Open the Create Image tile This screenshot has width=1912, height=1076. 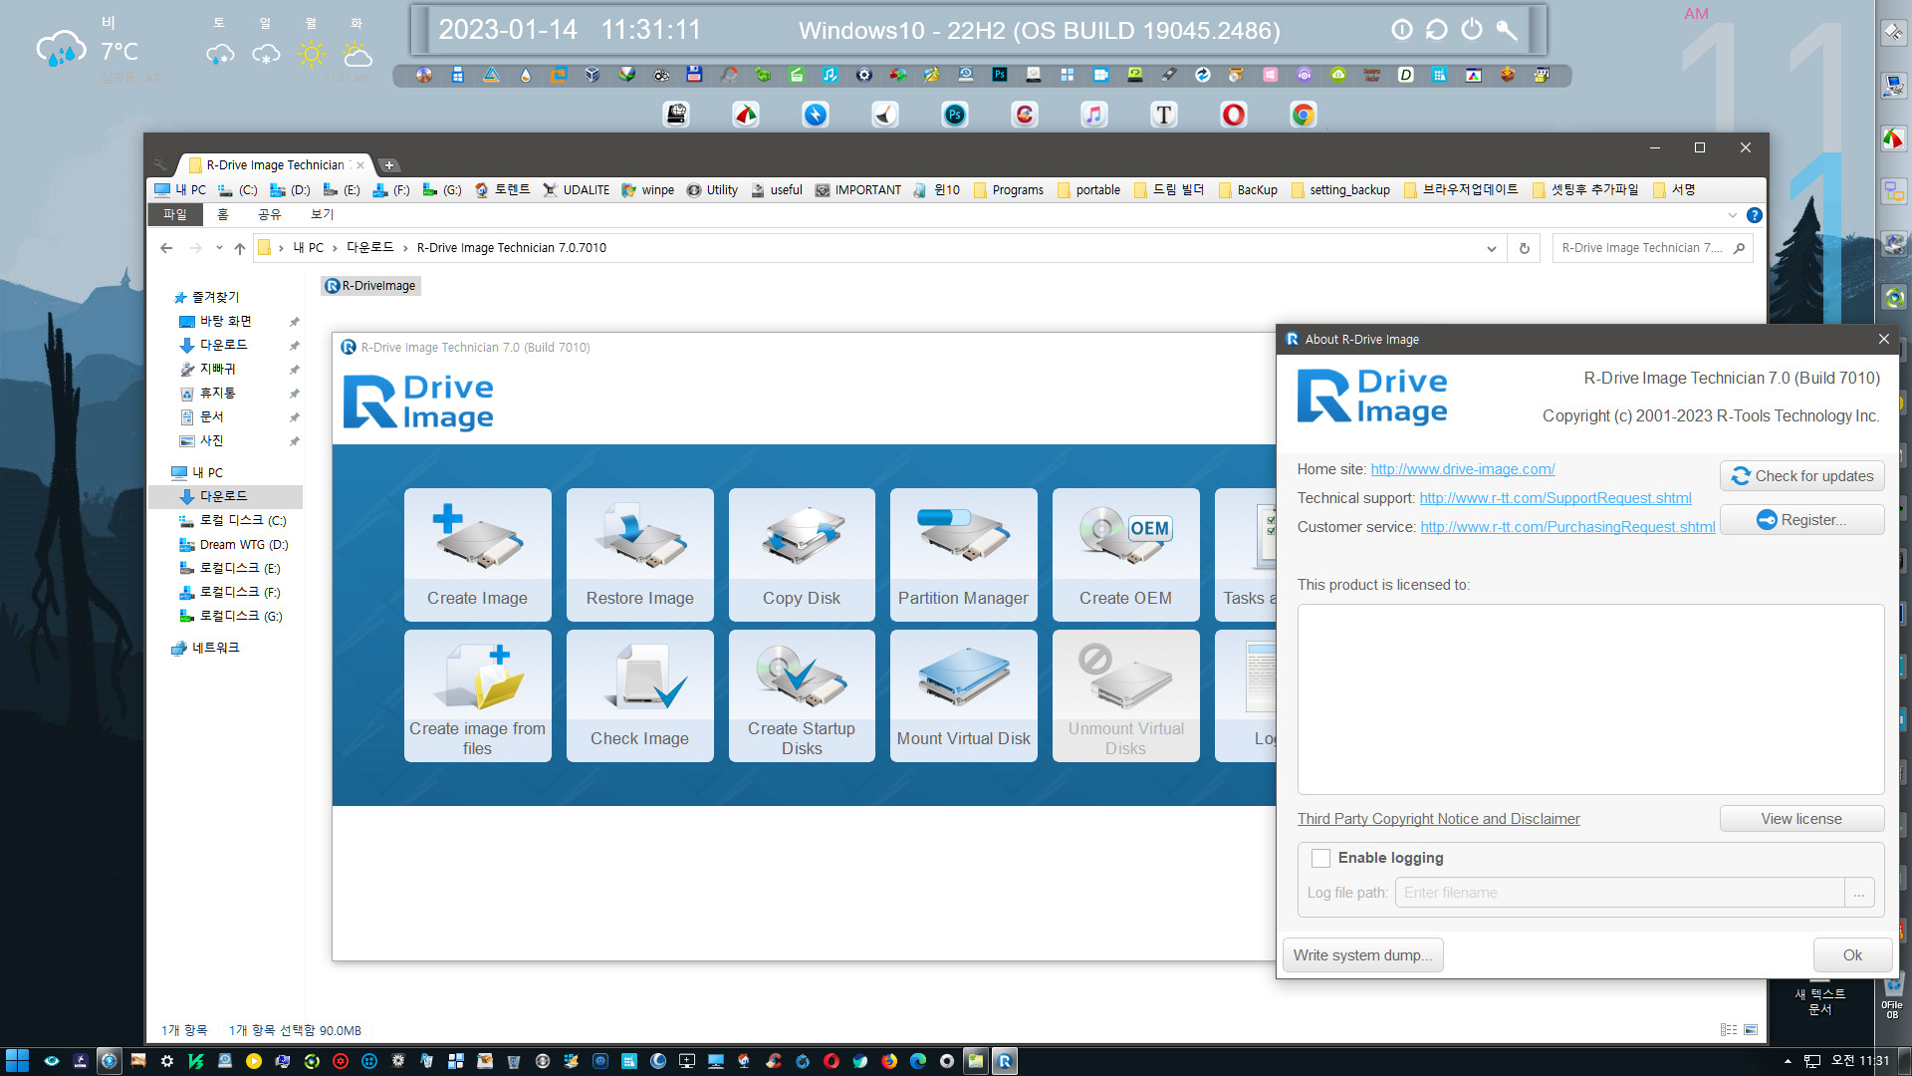click(477, 554)
